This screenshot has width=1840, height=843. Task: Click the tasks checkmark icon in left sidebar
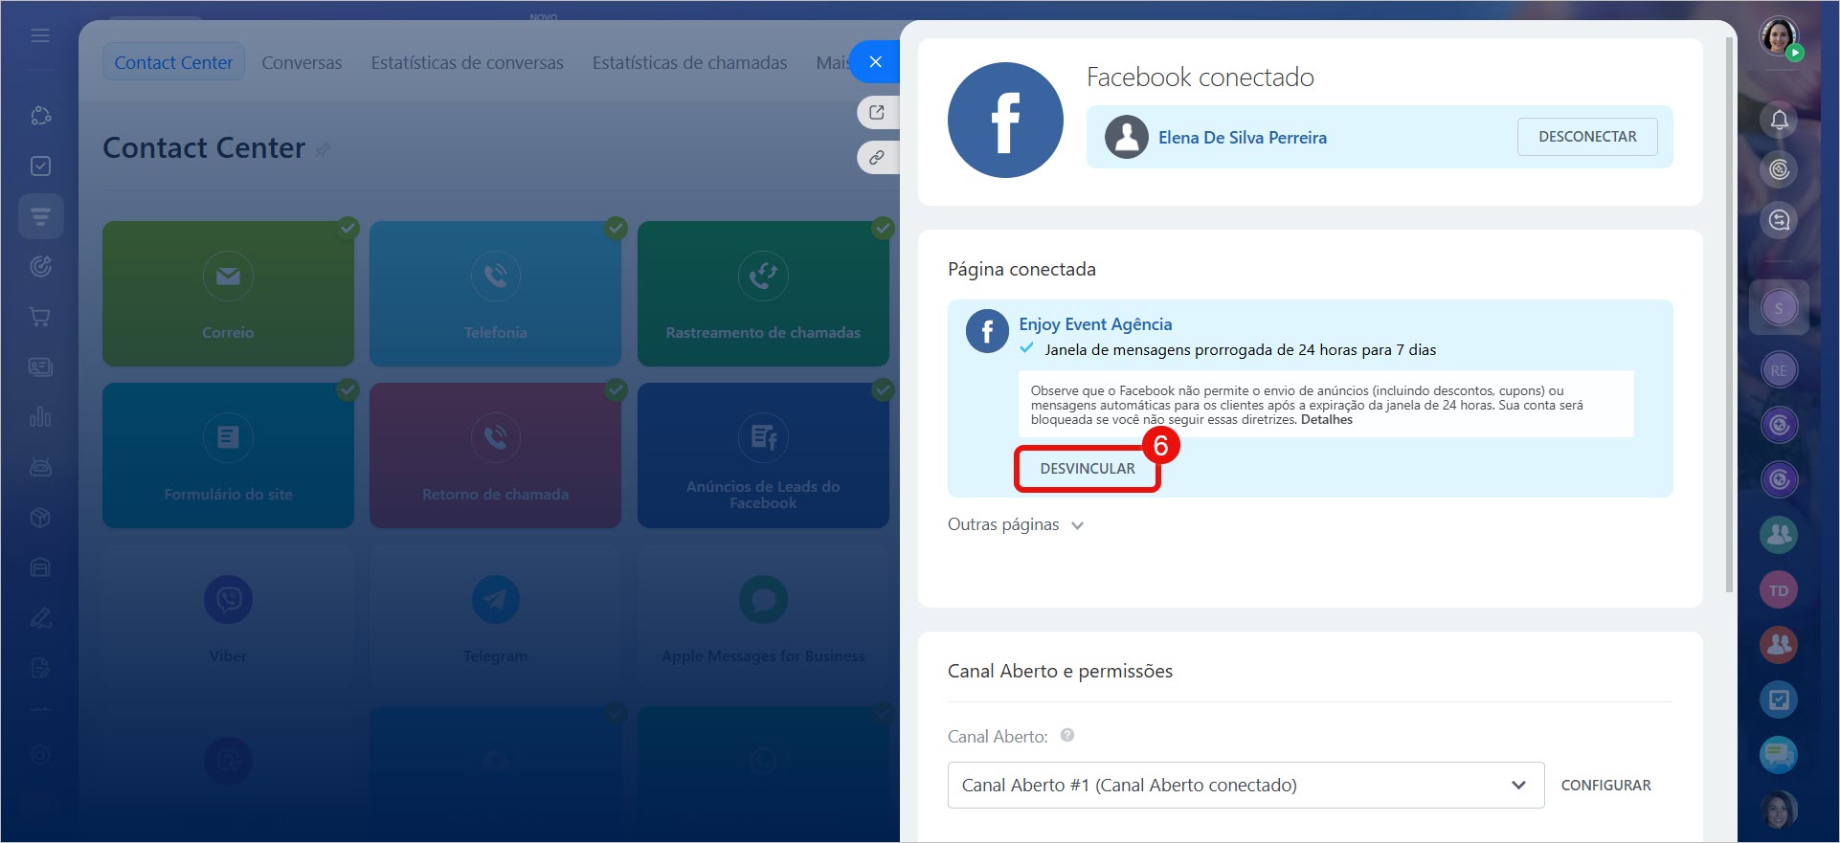(40, 166)
